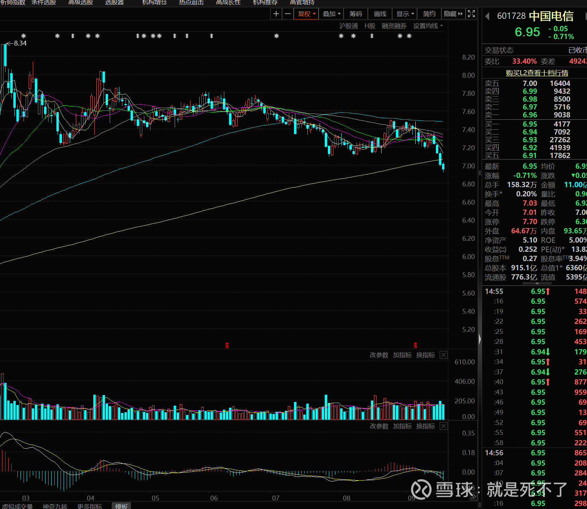The width and height of the screenshot is (587, 509).
Task: Select the 模板 template tab
Action: coord(121,506)
